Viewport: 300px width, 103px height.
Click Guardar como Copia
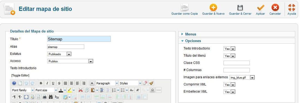point(184,9)
